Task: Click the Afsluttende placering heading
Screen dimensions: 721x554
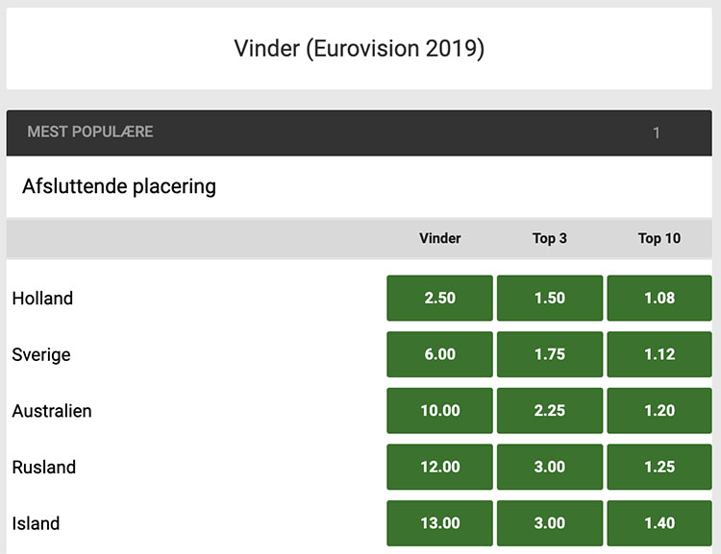Action: tap(119, 186)
